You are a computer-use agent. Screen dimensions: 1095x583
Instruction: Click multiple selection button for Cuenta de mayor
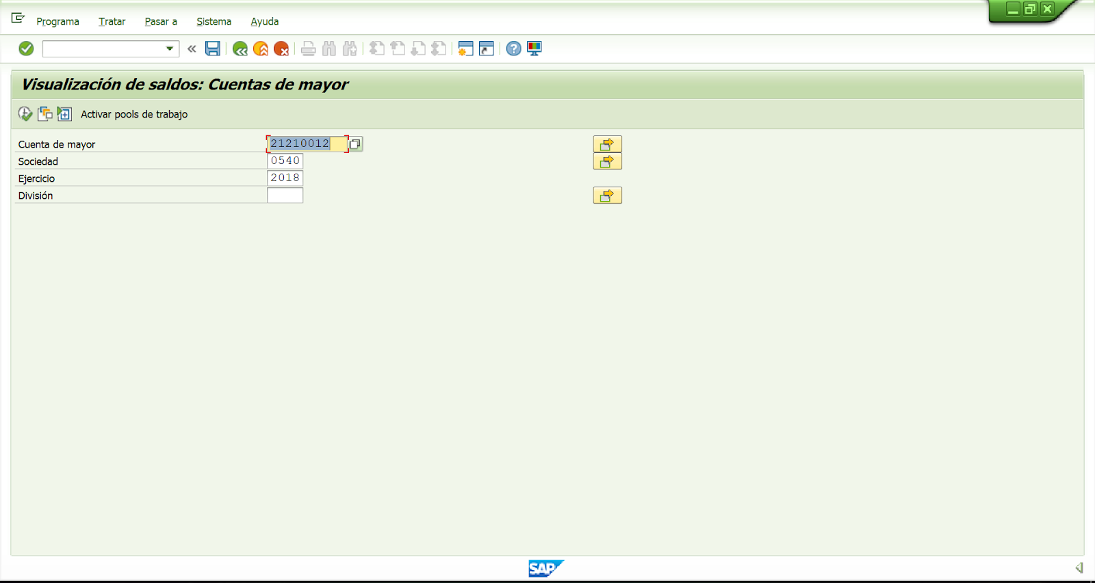(607, 144)
